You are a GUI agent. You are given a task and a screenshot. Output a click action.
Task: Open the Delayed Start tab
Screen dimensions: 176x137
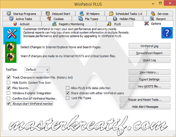[58, 13]
